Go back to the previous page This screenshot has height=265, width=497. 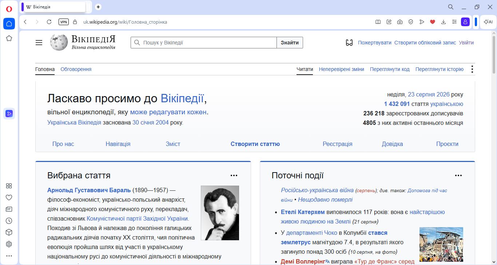(25, 22)
